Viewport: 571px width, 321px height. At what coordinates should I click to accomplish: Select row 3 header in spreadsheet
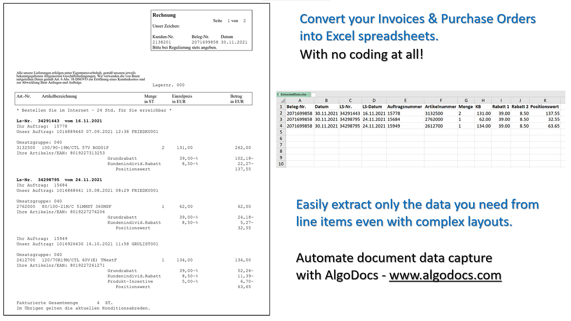point(281,119)
